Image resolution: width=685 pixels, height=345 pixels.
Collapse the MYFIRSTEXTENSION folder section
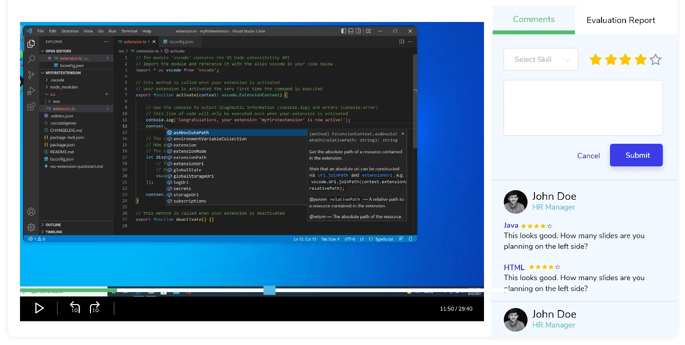[x=63, y=73]
